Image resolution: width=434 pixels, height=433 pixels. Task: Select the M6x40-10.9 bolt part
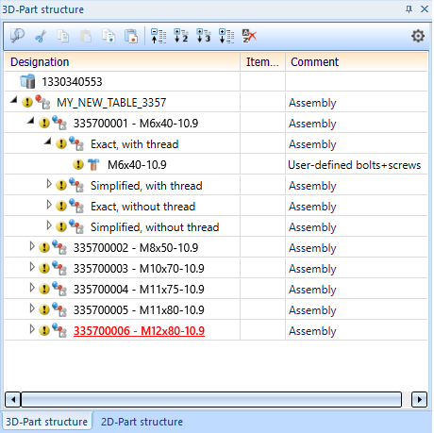(137, 165)
